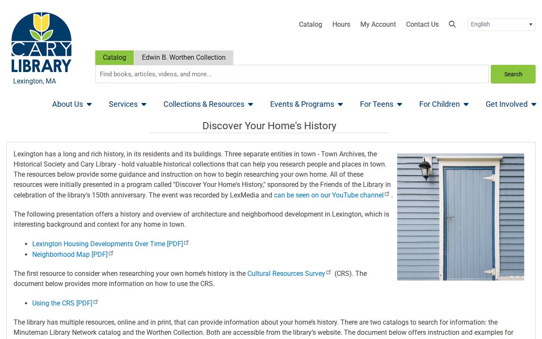Select the Catalog search tab
Image resolution: width=542 pixels, height=339 pixels.
114,58
